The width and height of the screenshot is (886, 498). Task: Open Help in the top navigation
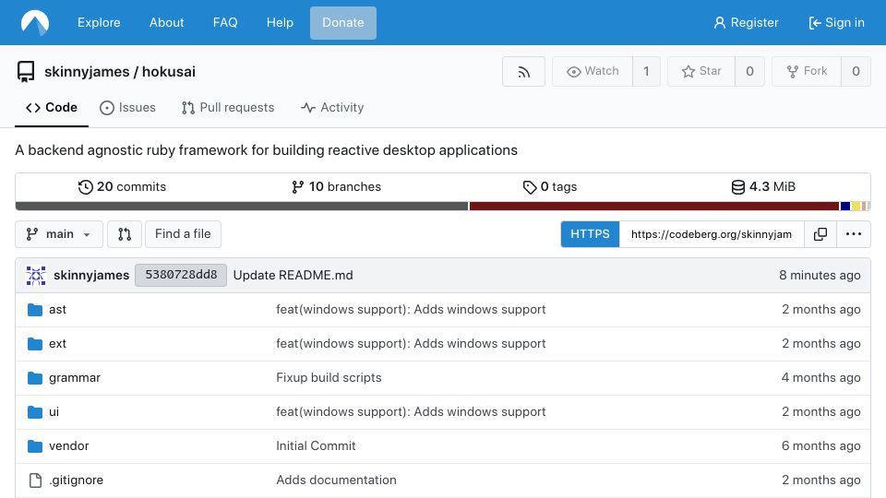280,22
